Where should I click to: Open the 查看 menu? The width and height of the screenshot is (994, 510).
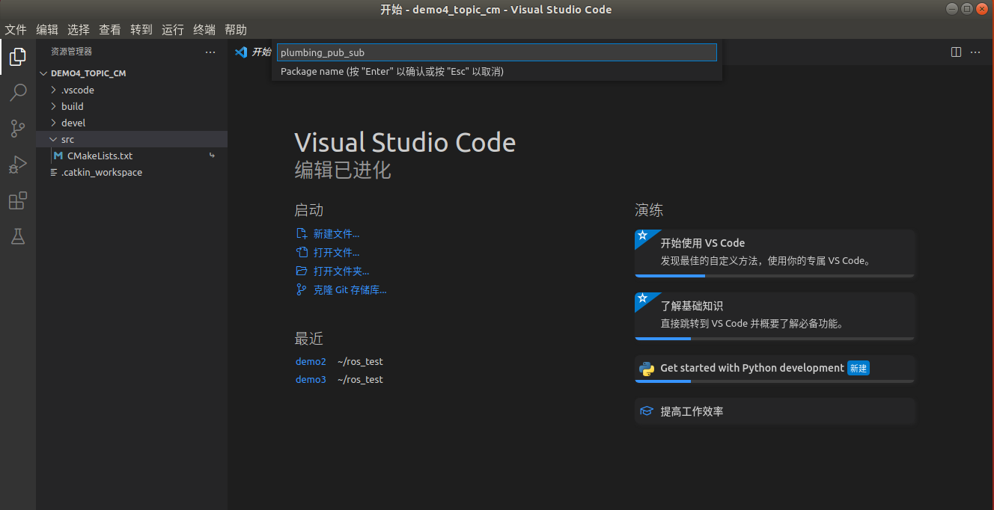point(110,30)
